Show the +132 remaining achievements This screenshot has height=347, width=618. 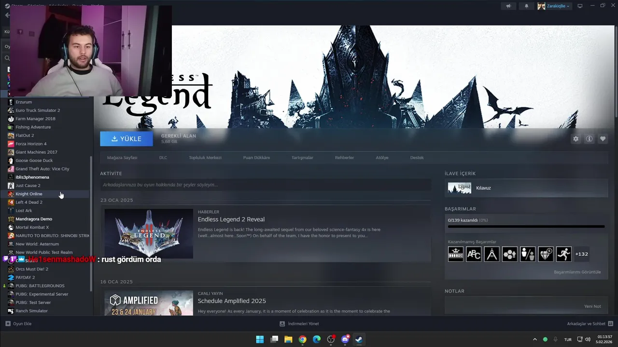[x=582, y=254]
